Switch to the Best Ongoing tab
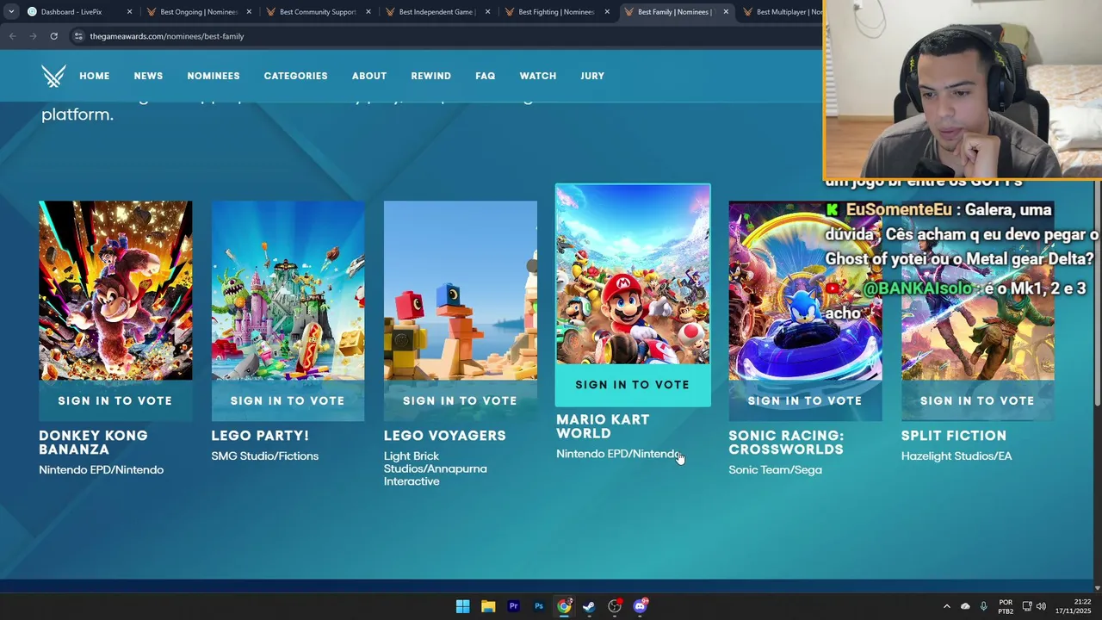 [198, 12]
